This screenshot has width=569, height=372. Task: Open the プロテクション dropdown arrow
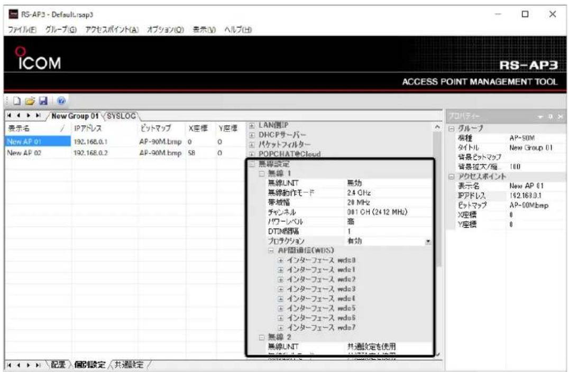coord(428,241)
